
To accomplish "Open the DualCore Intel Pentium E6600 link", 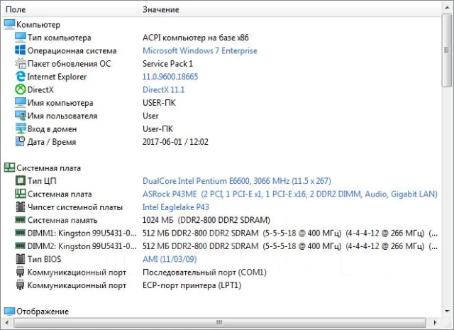I will 236,181.
